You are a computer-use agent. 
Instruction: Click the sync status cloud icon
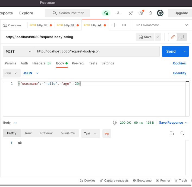tap(106, 13)
